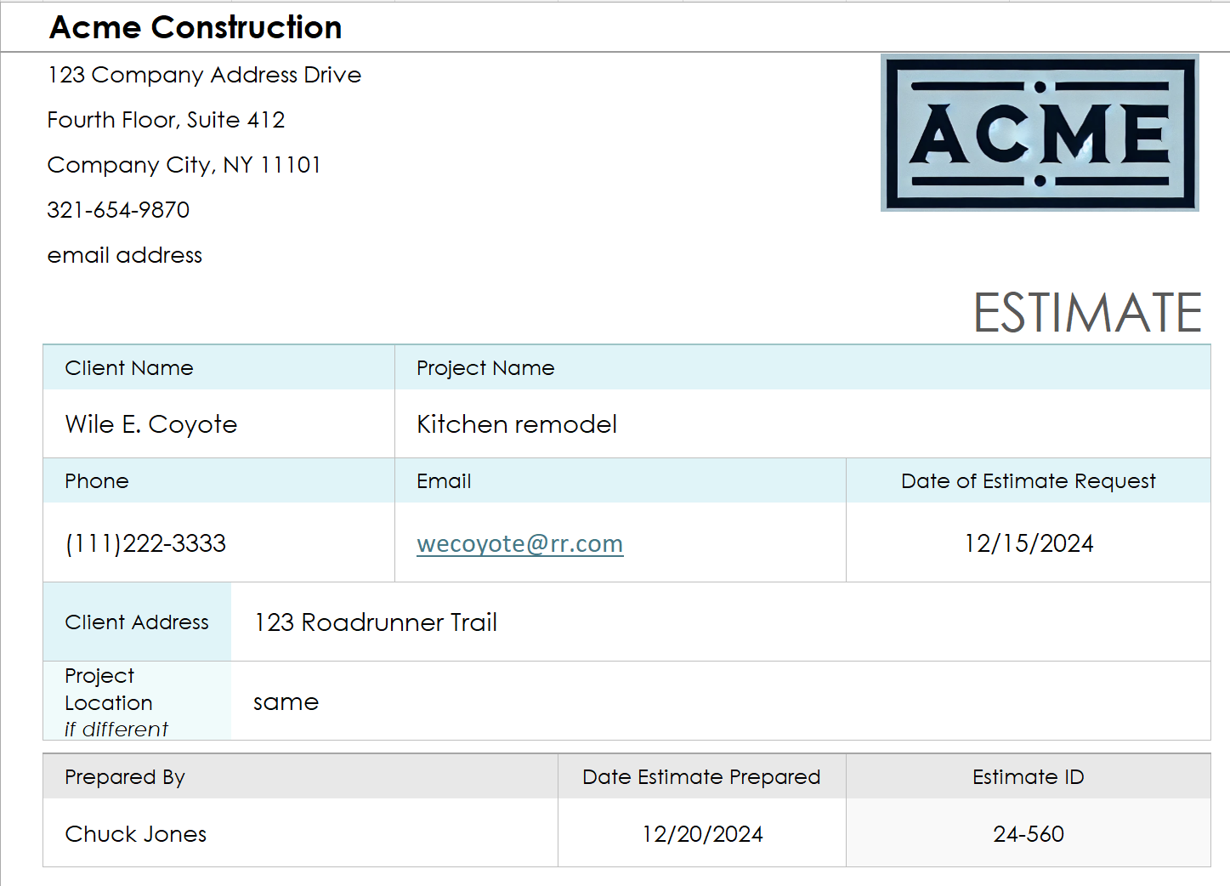
Task: Click the Company City, NY 11101 line
Action: [x=184, y=165]
